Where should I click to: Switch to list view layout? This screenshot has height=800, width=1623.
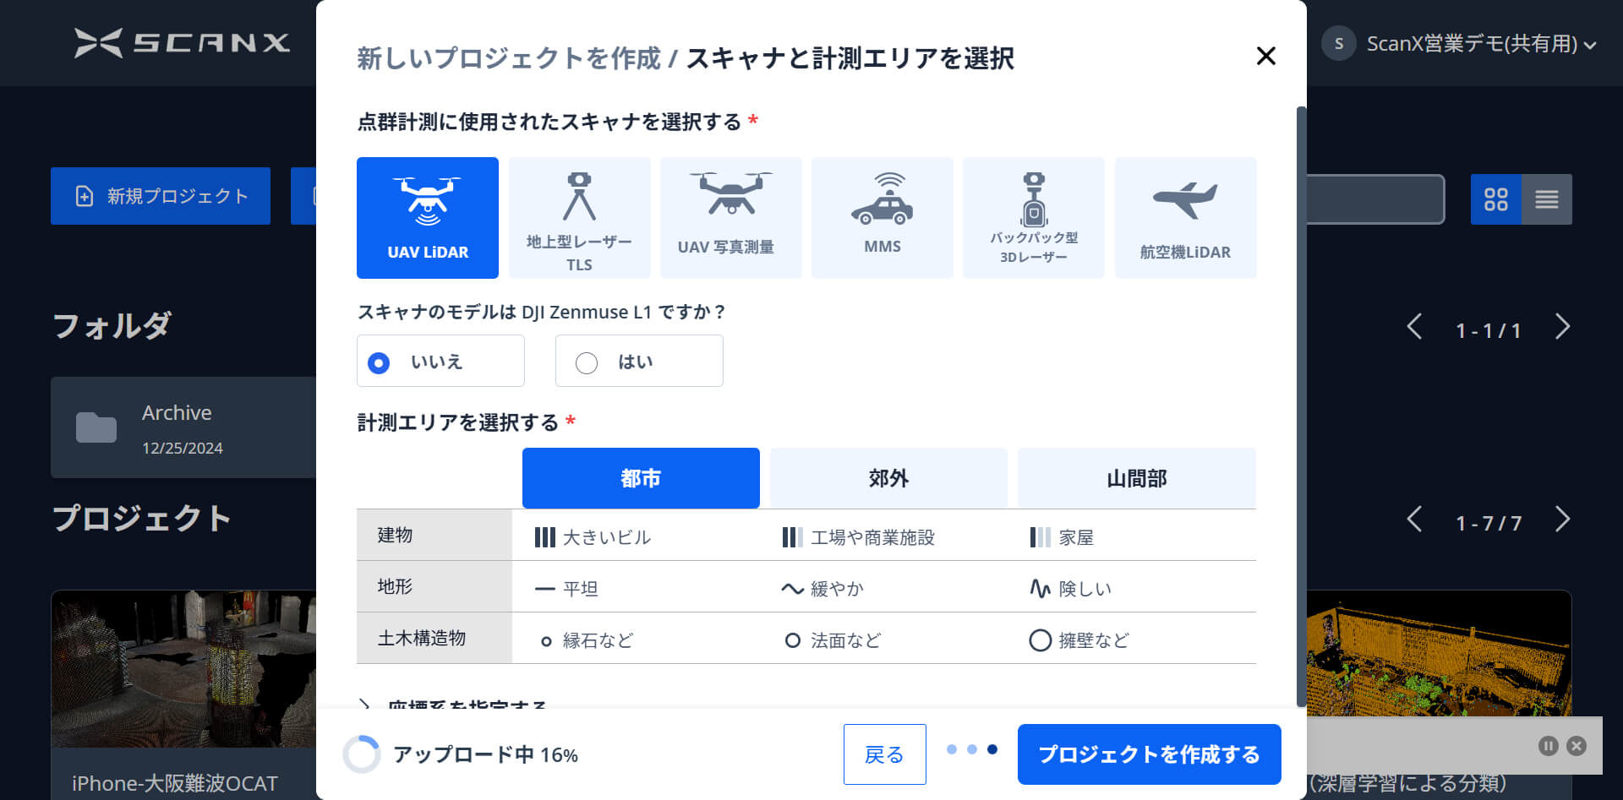(x=1546, y=199)
